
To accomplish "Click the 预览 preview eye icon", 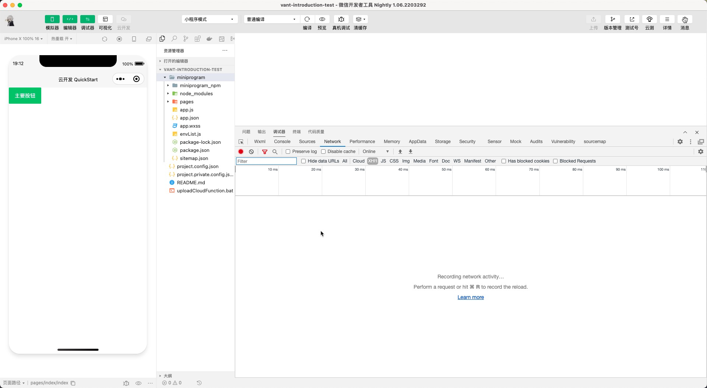I will pos(322,19).
